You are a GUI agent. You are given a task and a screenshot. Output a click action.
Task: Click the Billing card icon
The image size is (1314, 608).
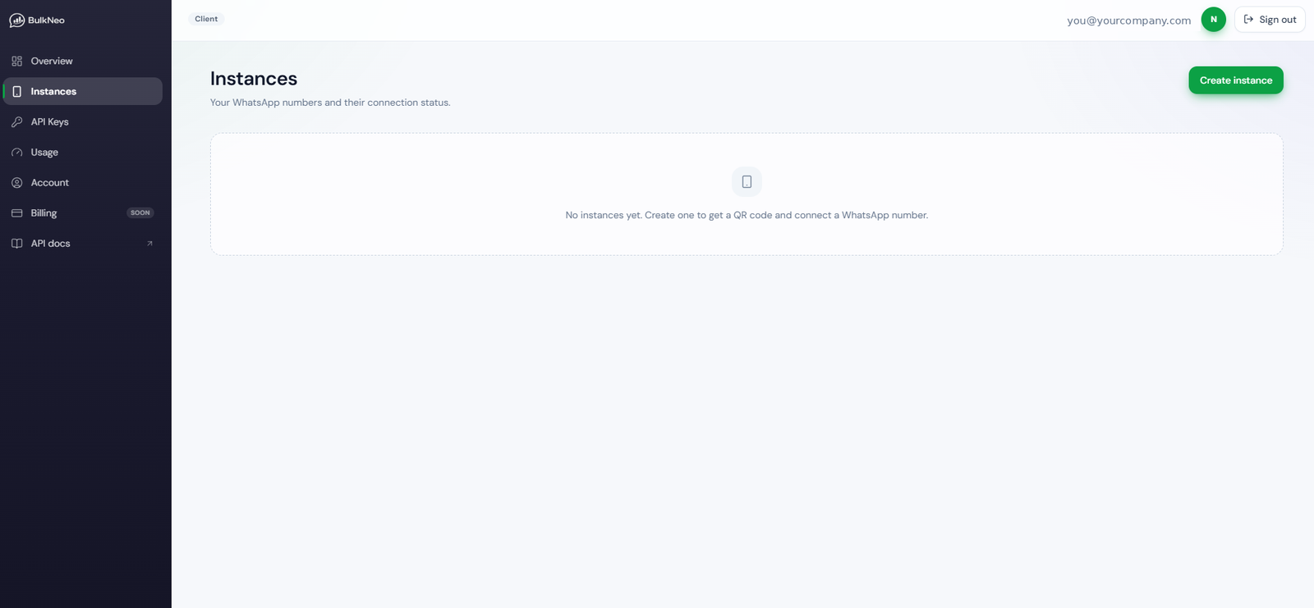point(16,213)
